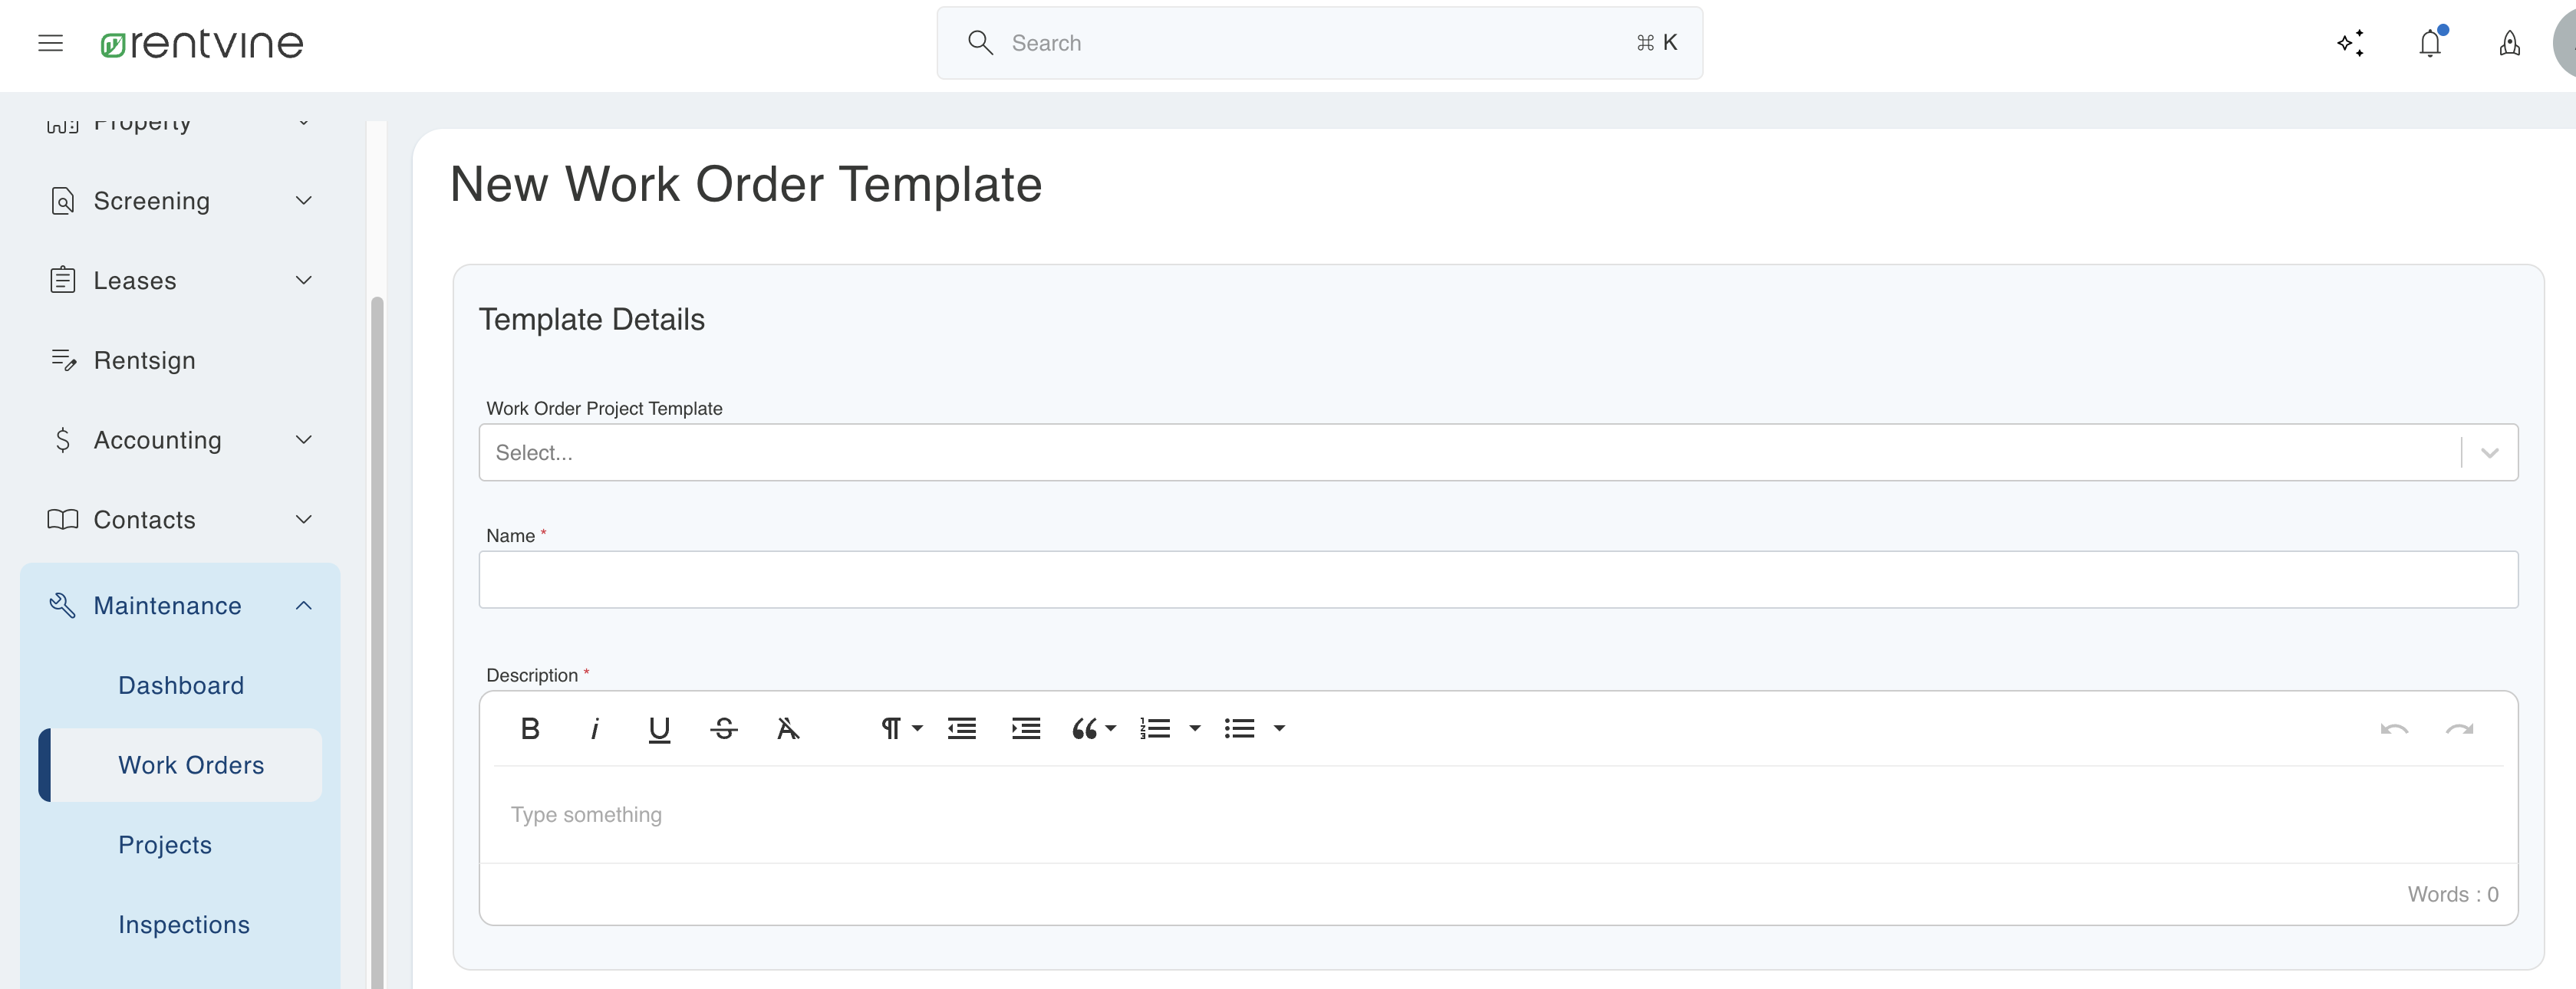Screen dimensions: 2576x989
Task: Apply strikethrough formatting
Action: pos(724,729)
